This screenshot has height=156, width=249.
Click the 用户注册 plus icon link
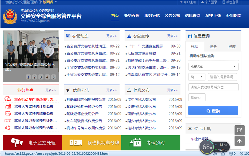pyautogui.click(x=188, y=2)
